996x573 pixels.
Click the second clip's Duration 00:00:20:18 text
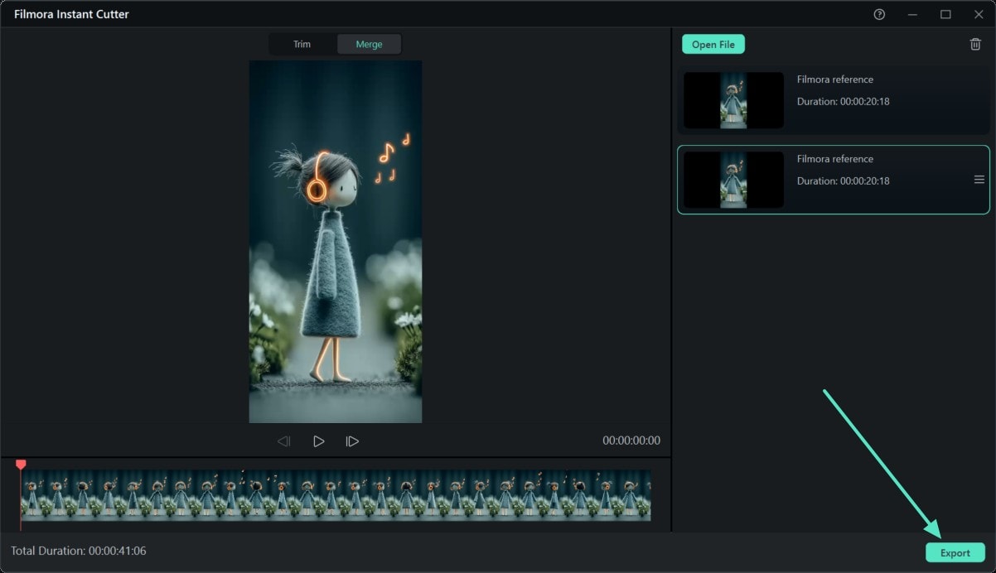point(844,181)
